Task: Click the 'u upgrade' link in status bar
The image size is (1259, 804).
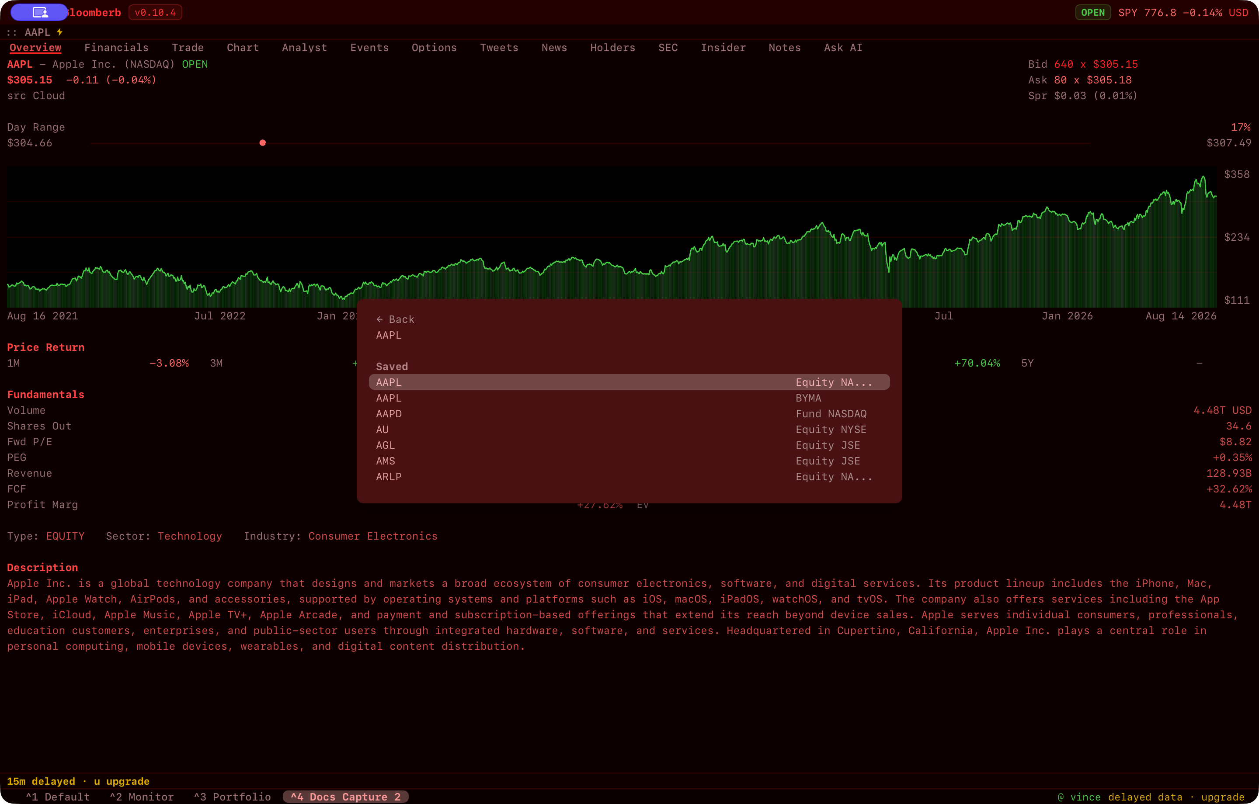Action: [121, 782]
